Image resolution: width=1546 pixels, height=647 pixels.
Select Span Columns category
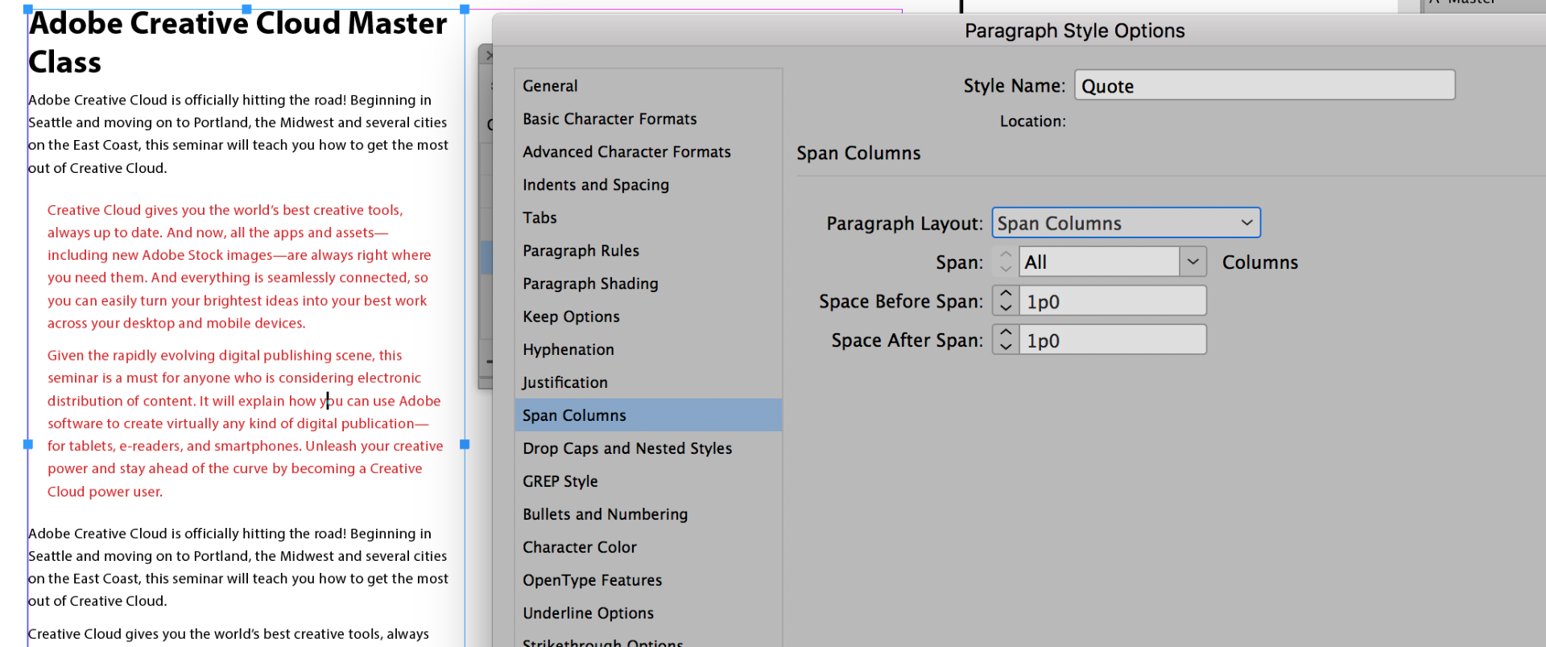tap(648, 415)
